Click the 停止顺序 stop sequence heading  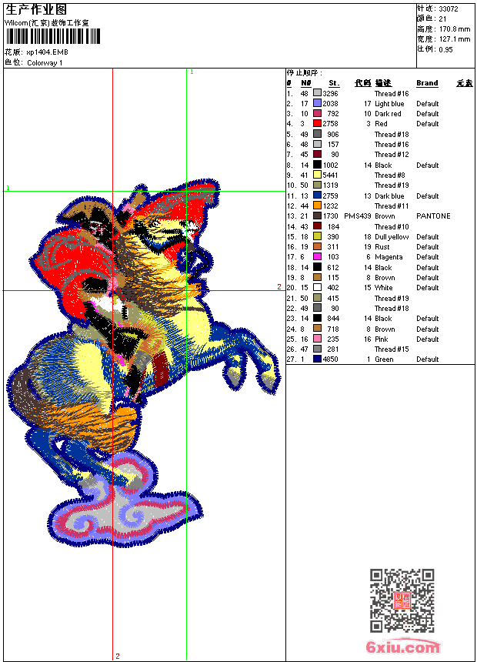(305, 73)
